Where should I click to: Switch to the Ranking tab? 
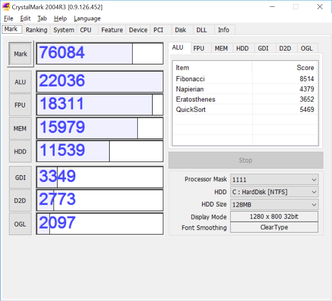[36, 30]
